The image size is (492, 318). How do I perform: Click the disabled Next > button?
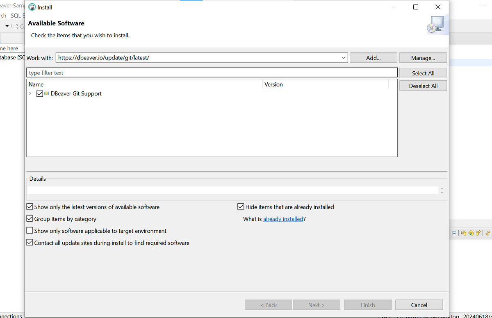coord(317,305)
